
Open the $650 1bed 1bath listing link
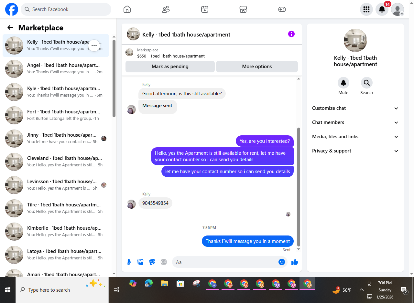click(171, 56)
